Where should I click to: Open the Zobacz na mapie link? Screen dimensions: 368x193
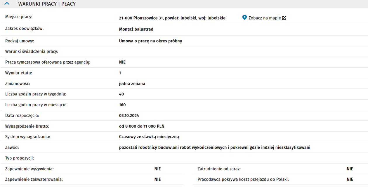point(264,18)
